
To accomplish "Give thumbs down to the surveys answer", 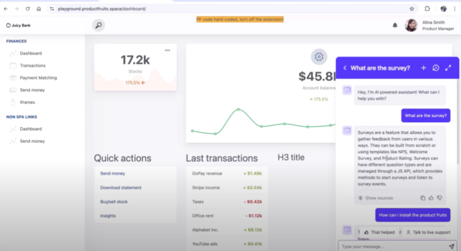I will [440, 198].
